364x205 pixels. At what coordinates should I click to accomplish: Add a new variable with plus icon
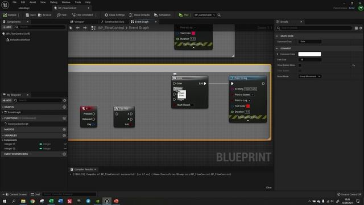pos(64,136)
